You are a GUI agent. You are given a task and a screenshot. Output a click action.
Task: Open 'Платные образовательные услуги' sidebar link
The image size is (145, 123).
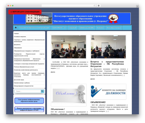[24, 67]
